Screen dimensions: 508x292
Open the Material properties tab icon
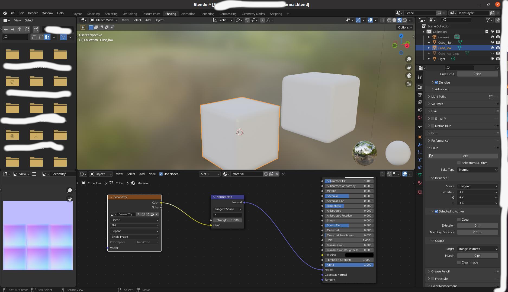coord(420,183)
